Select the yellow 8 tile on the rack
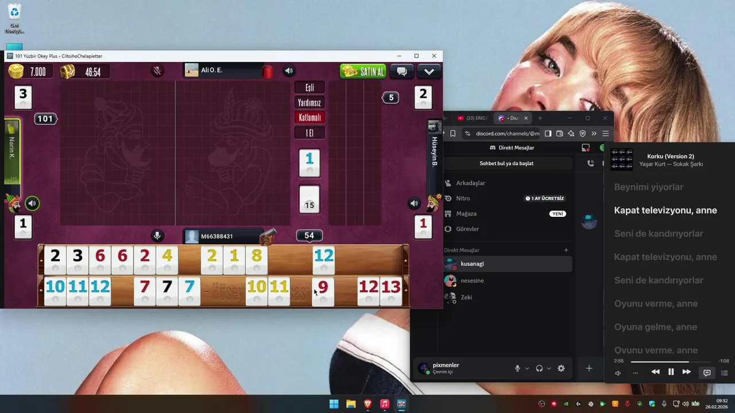 tap(257, 260)
